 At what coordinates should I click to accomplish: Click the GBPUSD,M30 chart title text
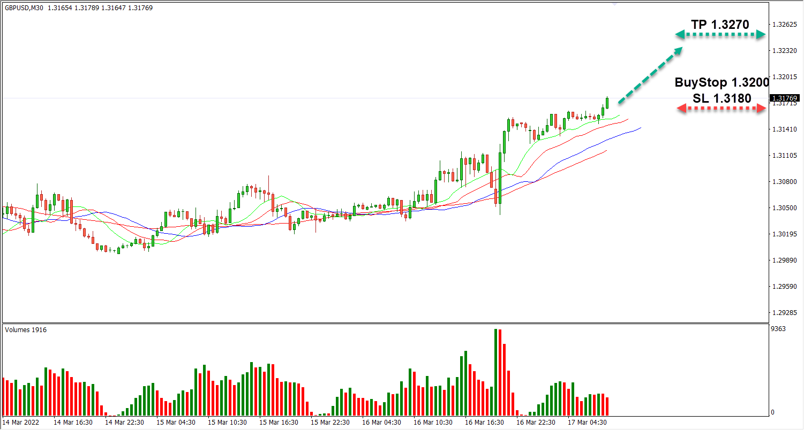tap(25, 8)
